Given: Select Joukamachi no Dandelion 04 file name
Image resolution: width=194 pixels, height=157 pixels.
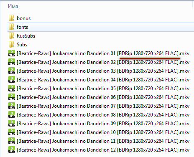Looking at the screenshot, I should coord(103,80).
